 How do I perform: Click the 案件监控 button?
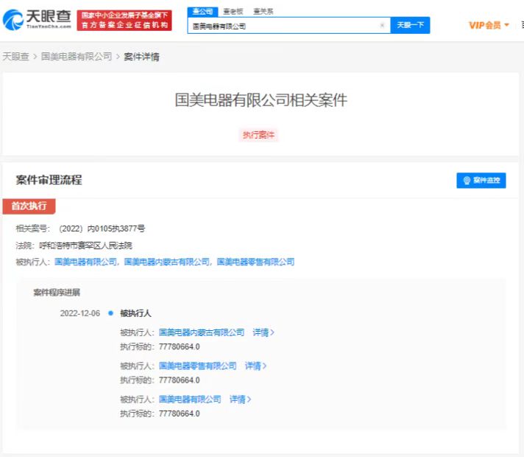click(x=481, y=181)
